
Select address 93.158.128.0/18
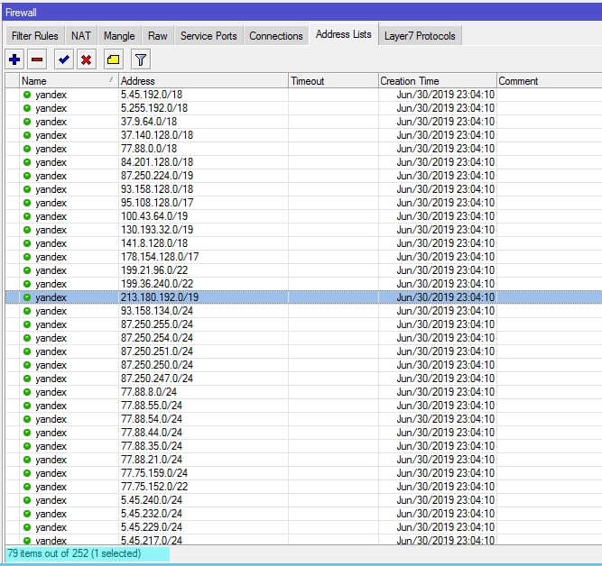pyautogui.click(x=157, y=189)
